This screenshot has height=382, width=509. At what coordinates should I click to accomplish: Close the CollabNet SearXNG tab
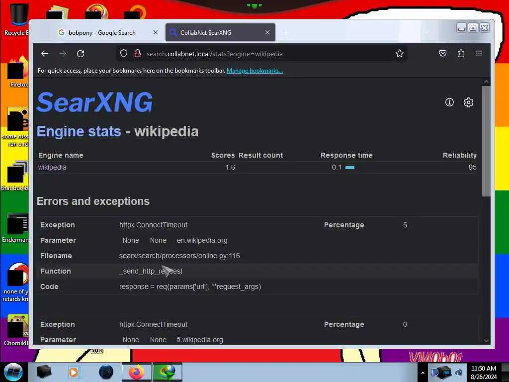tap(267, 32)
